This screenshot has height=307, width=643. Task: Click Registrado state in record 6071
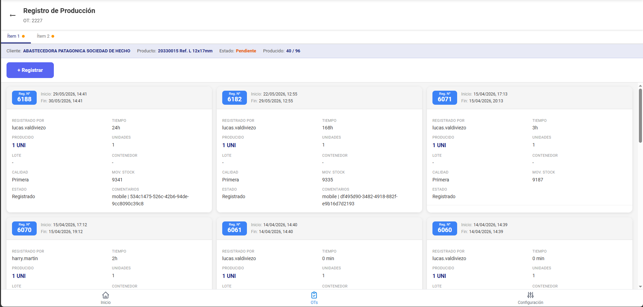[444, 196]
